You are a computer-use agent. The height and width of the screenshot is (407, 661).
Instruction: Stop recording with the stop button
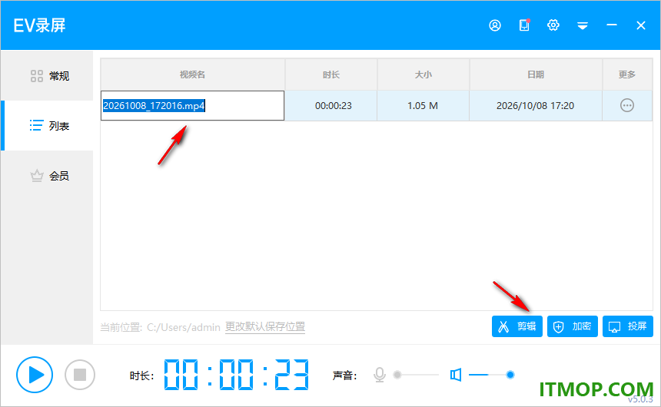[x=80, y=375]
